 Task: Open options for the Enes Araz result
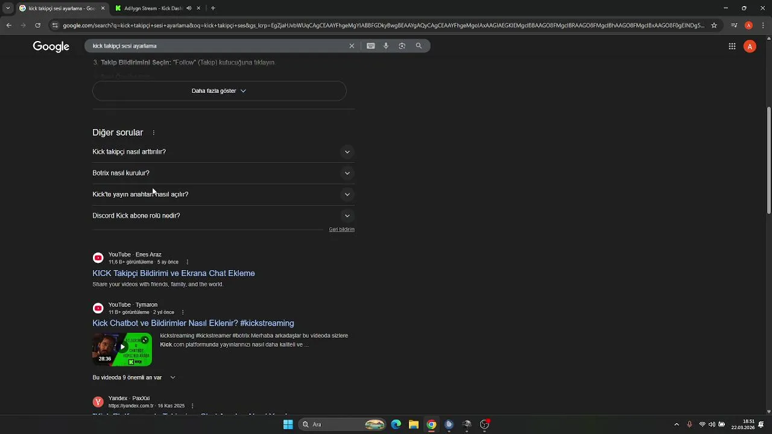(188, 262)
